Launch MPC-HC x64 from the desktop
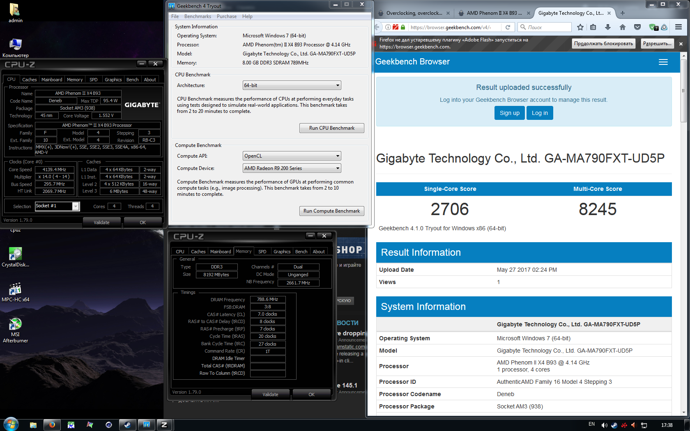Image resolution: width=690 pixels, height=431 pixels. [15, 292]
